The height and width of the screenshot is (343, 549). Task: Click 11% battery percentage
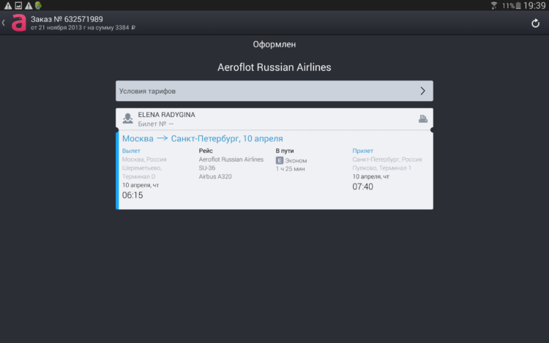[x=509, y=6]
